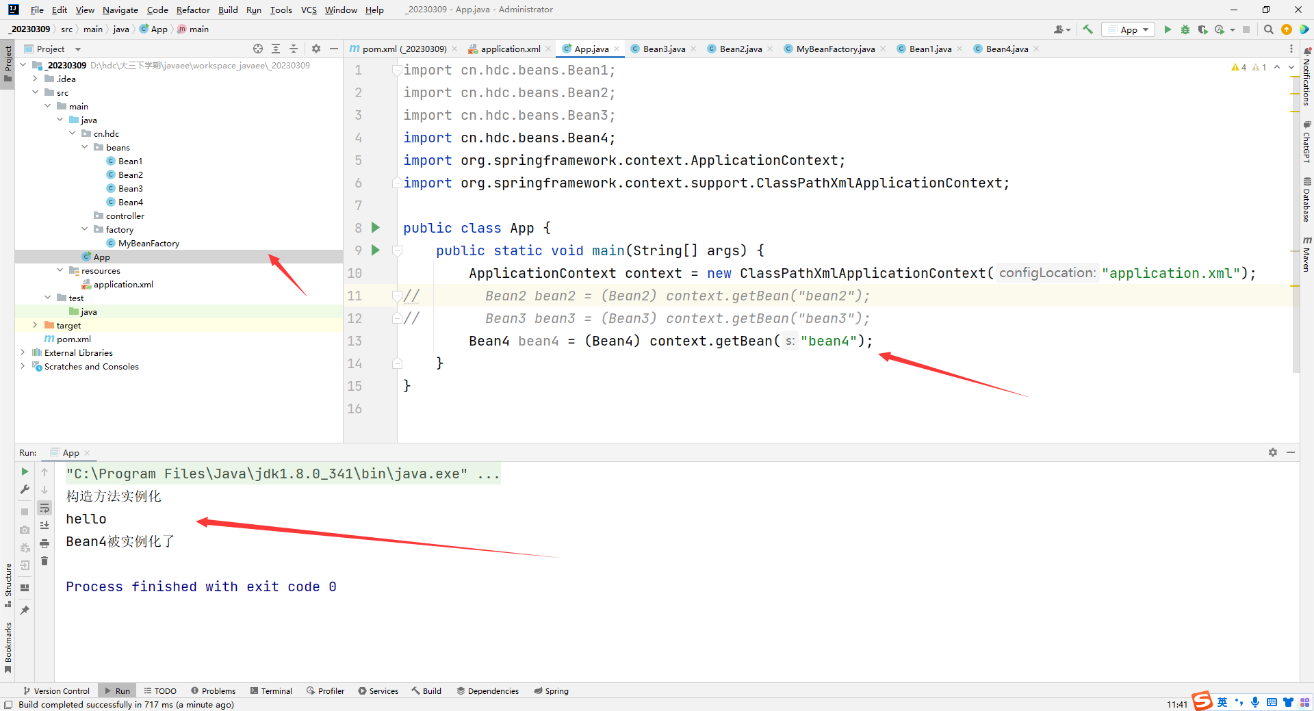Open the colorful Code With Me icon
This screenshot has width=1314, height=711.
[x=1304, y=29]
